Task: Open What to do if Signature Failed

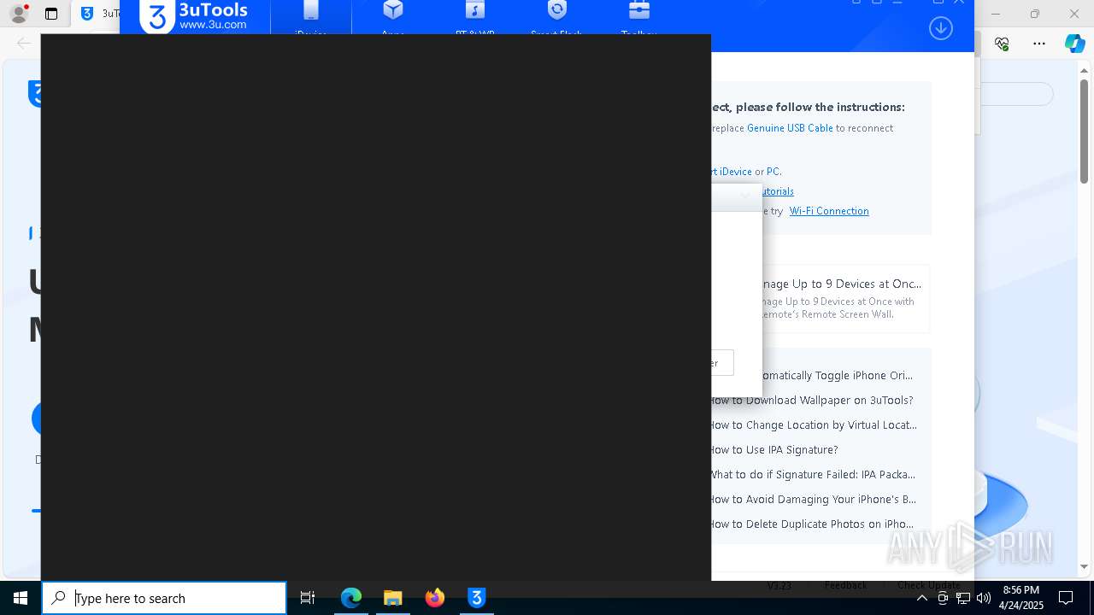Action: (812, 474)
